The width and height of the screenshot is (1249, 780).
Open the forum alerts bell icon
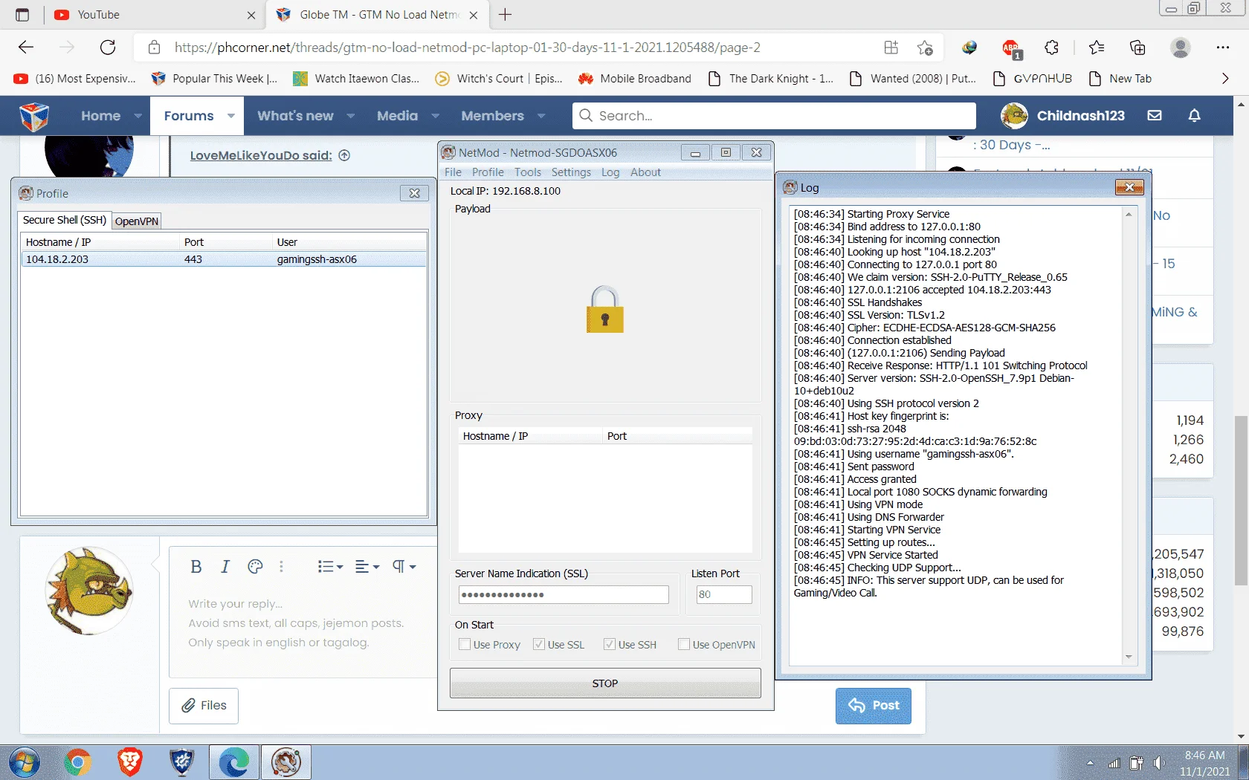pyautogui.click(x=1195, y=116)
